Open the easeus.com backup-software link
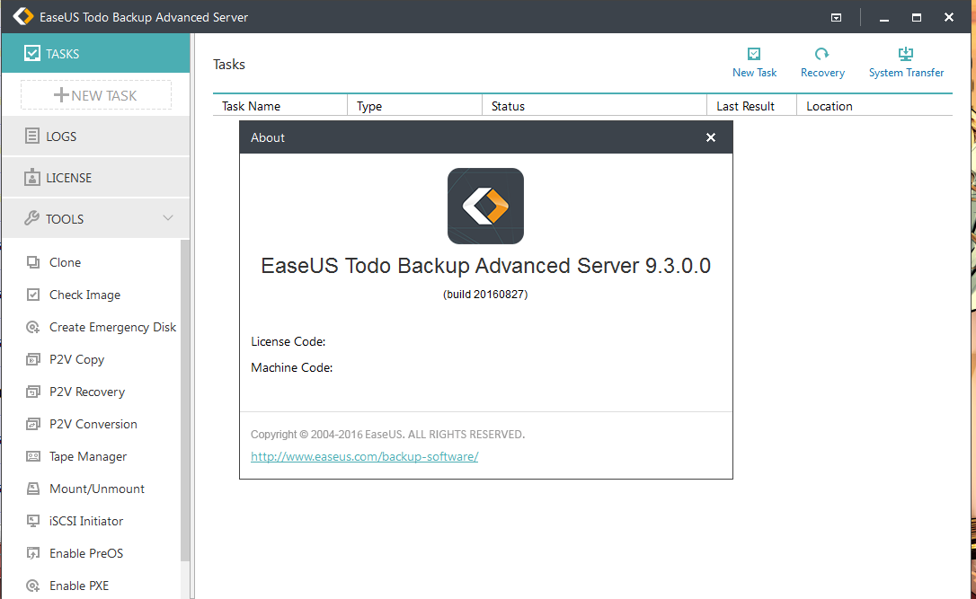Viewport: 976px width, 599px height. (x=365, y=456)
